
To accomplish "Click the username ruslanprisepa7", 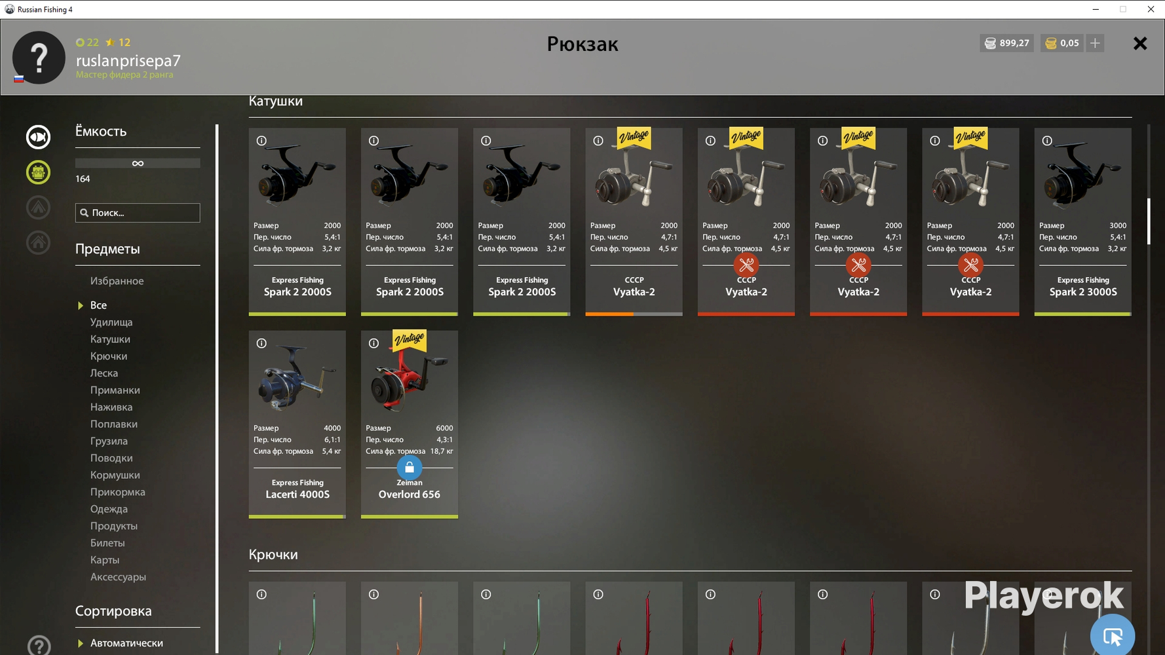I will [128, 61].
